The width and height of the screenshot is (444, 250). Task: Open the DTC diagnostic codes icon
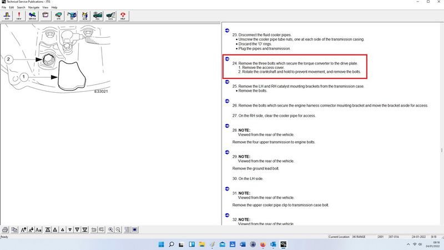(x=58, y=16)
